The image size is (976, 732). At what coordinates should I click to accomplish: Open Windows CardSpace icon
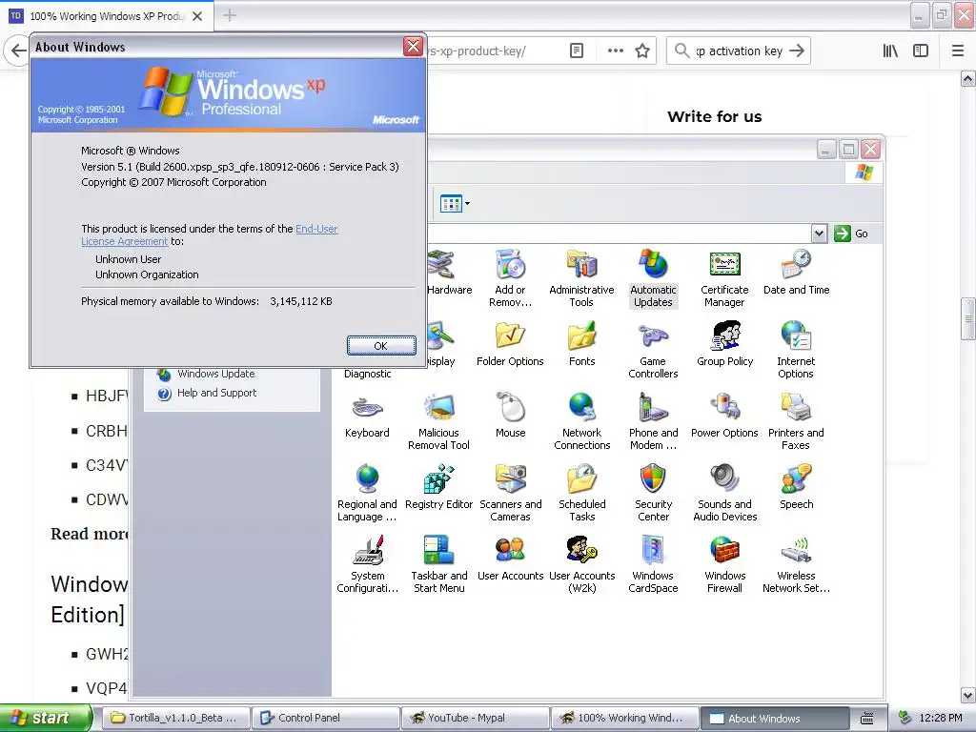tap(653, 564)
